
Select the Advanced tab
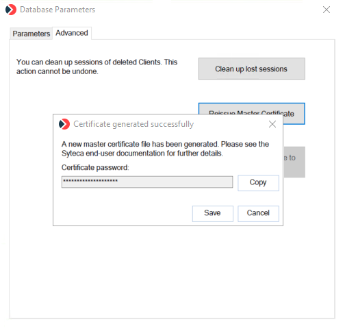[x=72, y=33]
